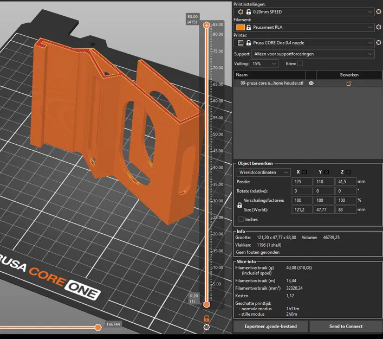The height and width of the screenshot is (339, 383).
Task: Add color change at top layer thumb
Action: point(206,25)
